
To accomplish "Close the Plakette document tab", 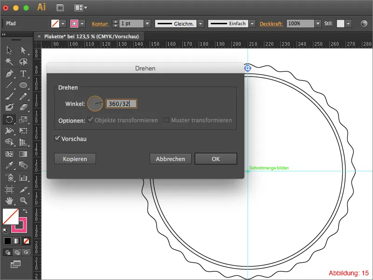I will [39, 36].
